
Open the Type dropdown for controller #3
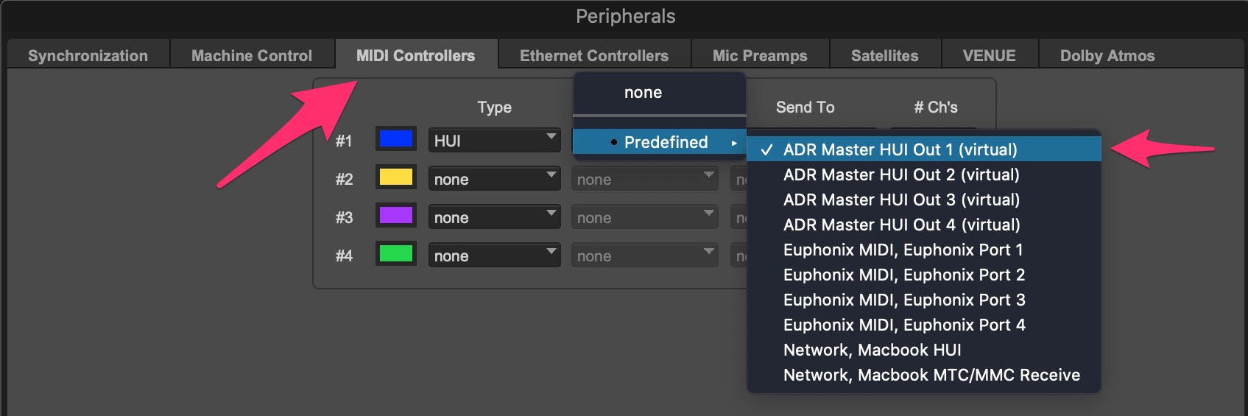(x=494, y=217)
